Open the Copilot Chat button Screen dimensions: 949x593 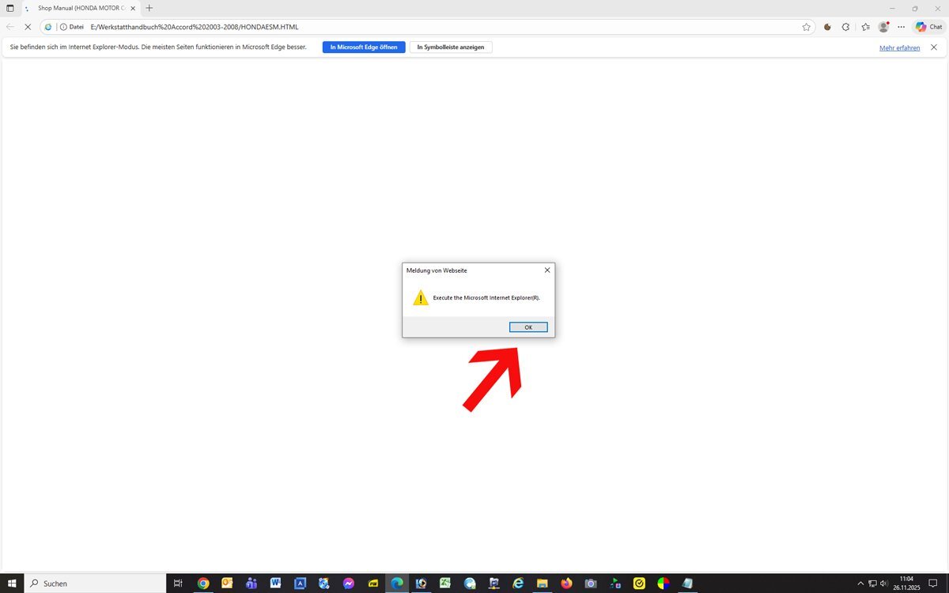929,27
